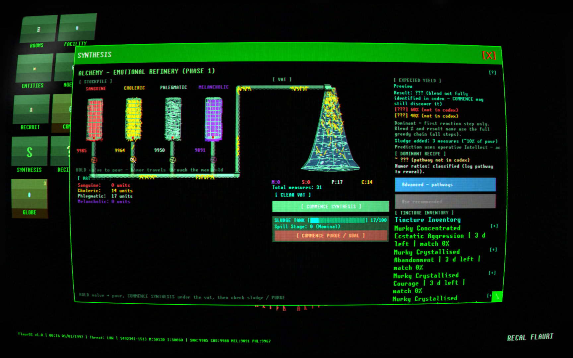This screenshot has width=573, height=358.
Task: Click the PHLEGMATIC stockpile label
Action: [173, 88]
